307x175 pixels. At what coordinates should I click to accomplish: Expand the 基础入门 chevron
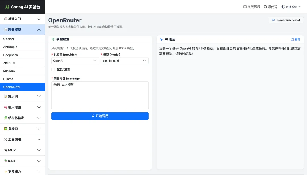click(39, 19)
